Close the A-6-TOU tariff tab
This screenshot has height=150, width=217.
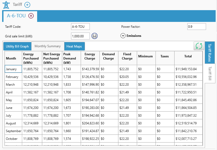pyautogui.click(x=31, y=16)
